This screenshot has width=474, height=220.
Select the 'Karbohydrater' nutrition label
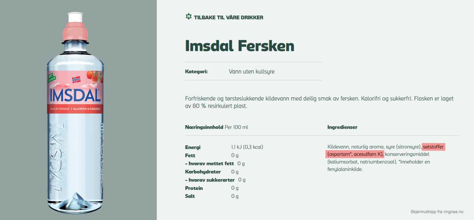[x=203, y=172]
